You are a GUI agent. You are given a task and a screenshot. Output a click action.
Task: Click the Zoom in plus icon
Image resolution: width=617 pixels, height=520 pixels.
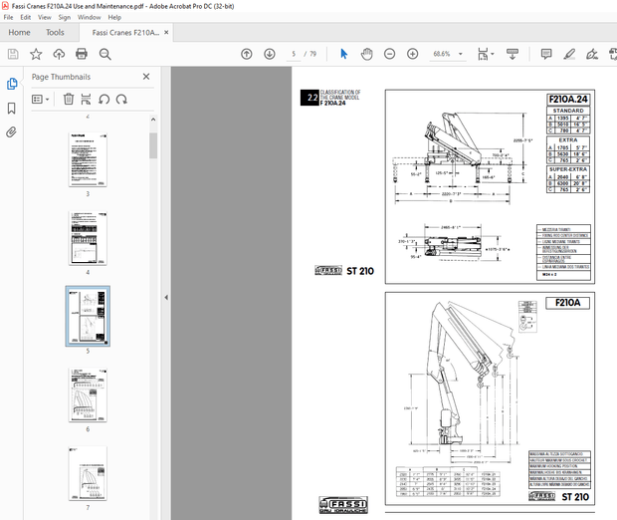(x=412, y=54)
